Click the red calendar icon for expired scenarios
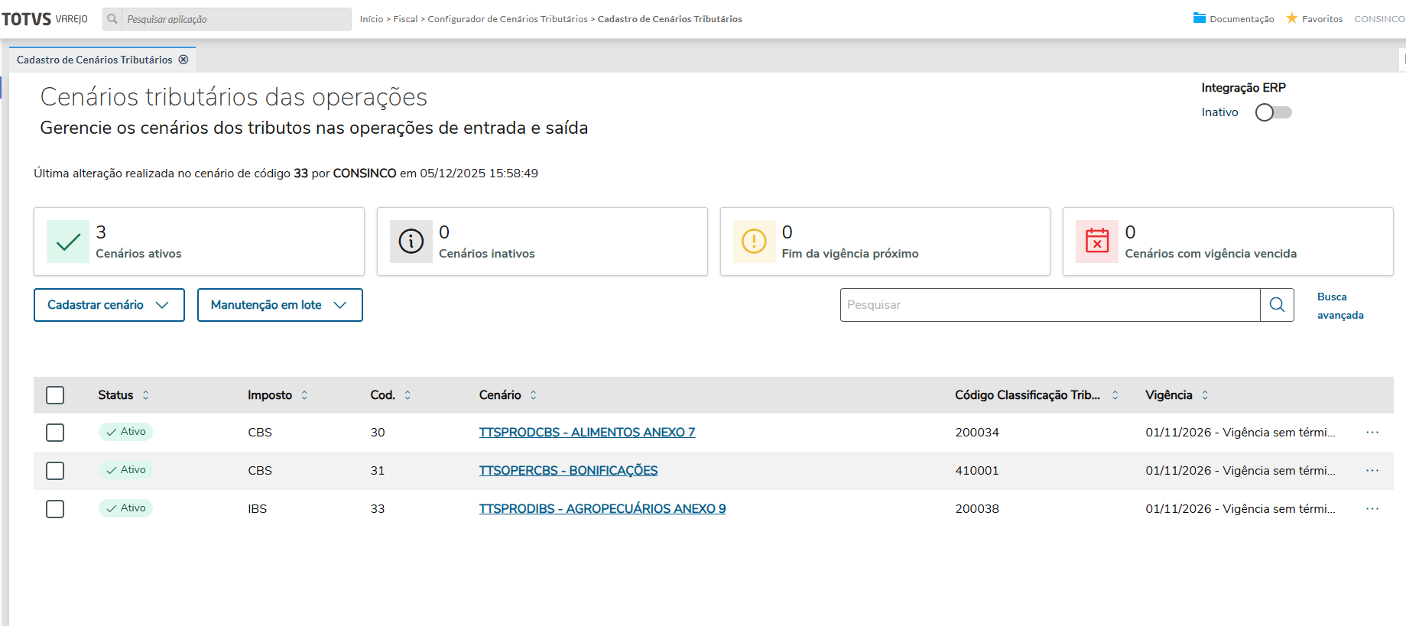This screenshot has height=626, width=1406. [x=1097, y=242]
